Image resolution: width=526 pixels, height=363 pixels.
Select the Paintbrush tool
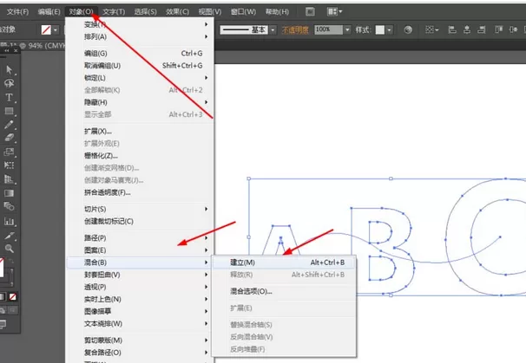click(x=9, y=125)
